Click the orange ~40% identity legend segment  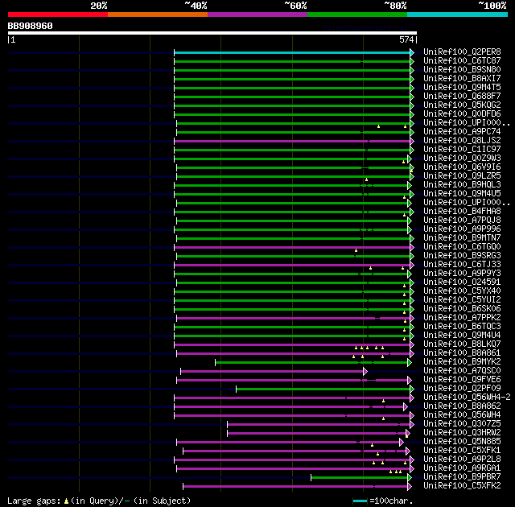[158, 14]
